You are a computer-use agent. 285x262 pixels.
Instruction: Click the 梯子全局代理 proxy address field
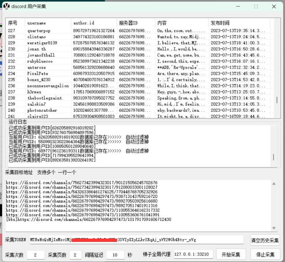193,254
